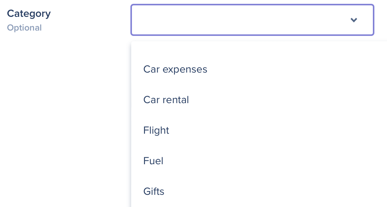The width and height of the screenshot is (387, 207).
Task: Click inside the Category combo box
Action: tap(237, 20)
